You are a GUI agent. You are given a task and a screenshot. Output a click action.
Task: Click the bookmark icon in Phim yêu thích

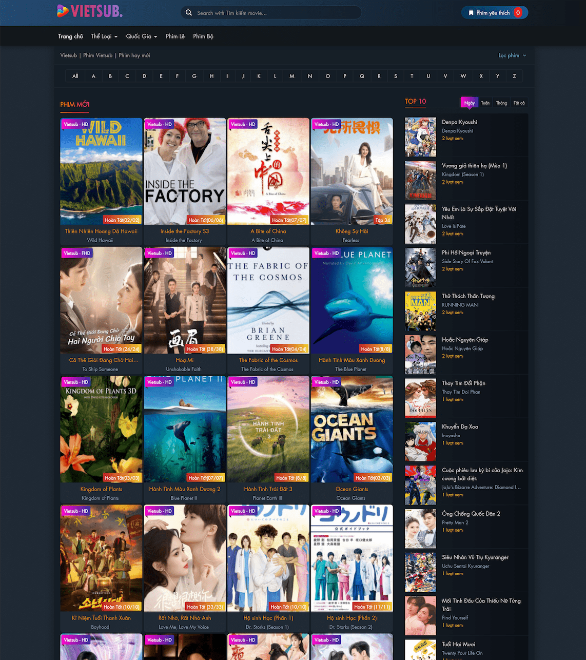(471, 13)
